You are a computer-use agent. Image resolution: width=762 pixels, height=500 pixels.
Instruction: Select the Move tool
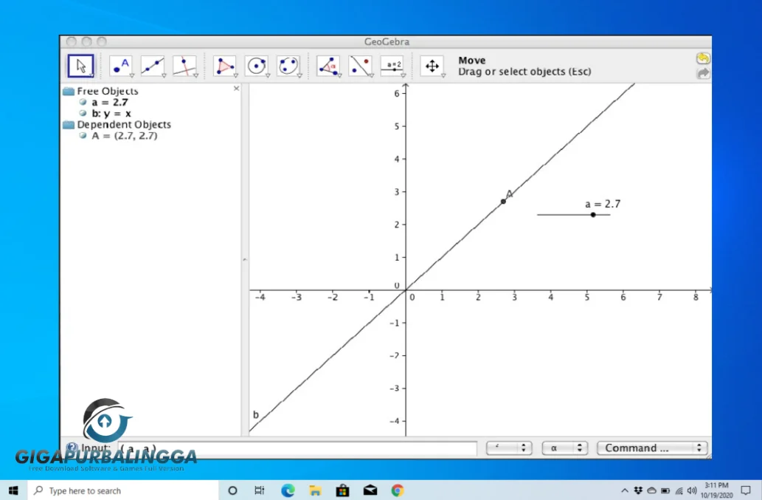point(81,66)
